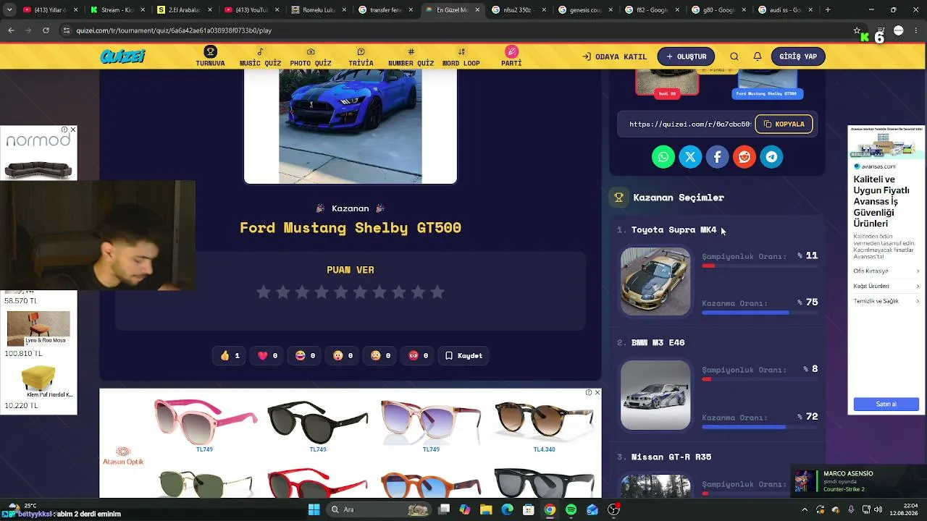Viewport: 927px width, 521px height.
Task: Give a five-star rating
Action: (341, 292)
